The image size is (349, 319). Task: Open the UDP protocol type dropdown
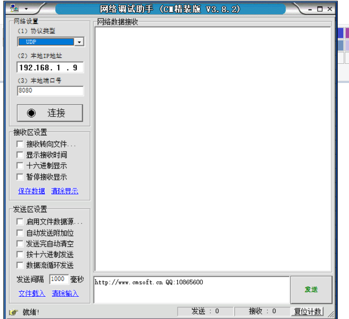[x=79, y=42]
